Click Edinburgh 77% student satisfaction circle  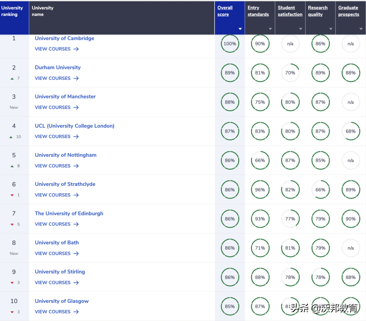290,219
